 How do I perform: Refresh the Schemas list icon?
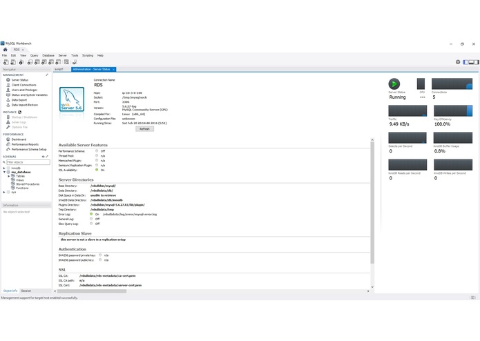point(43,157)
